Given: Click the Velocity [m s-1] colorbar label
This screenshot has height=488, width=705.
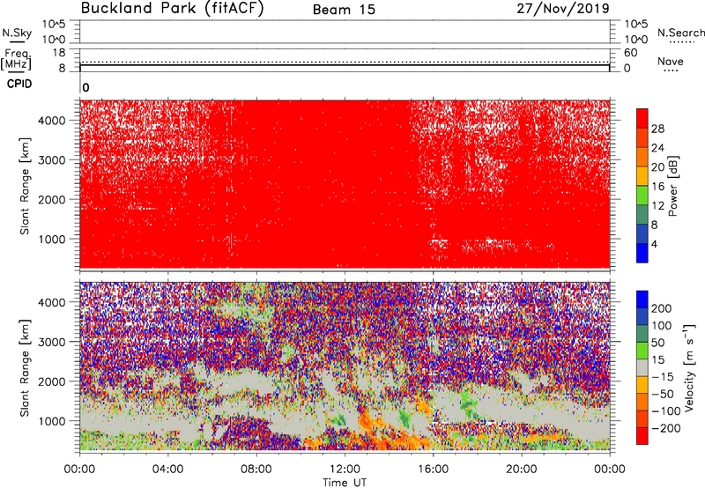Looking at the screenshot, I should (x=690, y=367).
